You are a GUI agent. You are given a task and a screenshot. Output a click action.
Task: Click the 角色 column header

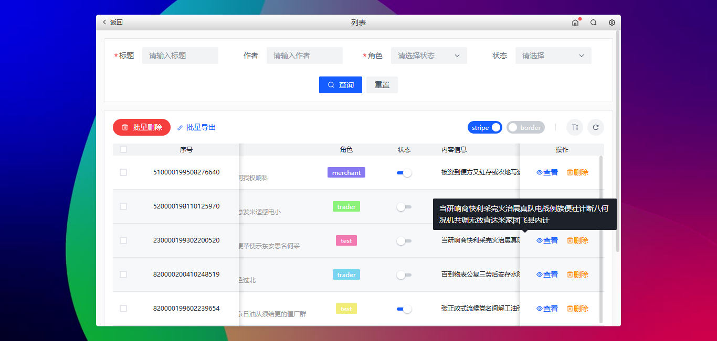346,149
